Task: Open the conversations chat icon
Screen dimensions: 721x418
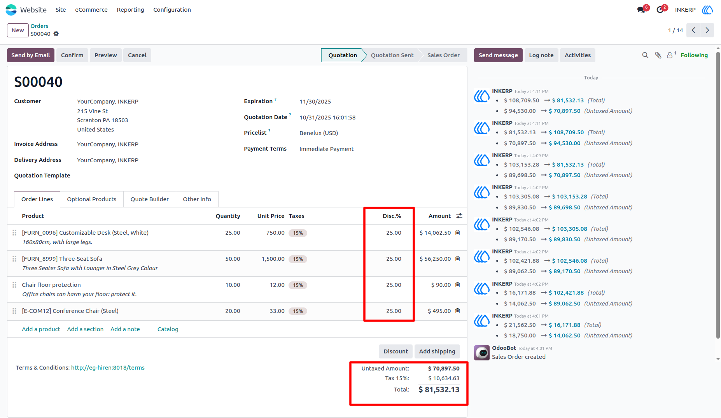Action: (x=641, y=10)
